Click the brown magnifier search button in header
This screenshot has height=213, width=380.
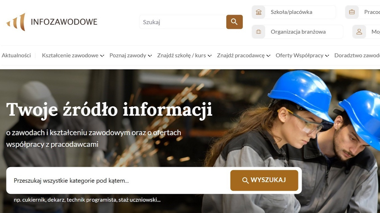tap(235, 22)
